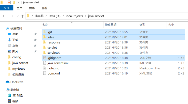Select the servlet02 folder icon
The height and width of the screenshot is (104, 188).
click(x=45, y=53)
